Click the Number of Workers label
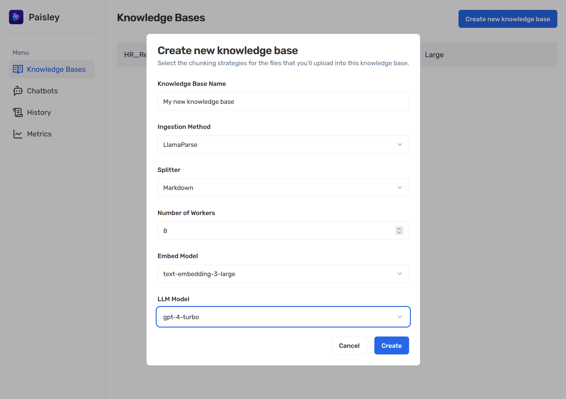Screen dimensions: 566x399 (186, 213)
